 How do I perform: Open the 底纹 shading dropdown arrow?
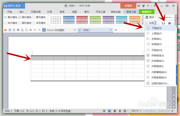[x=155, y=17]
